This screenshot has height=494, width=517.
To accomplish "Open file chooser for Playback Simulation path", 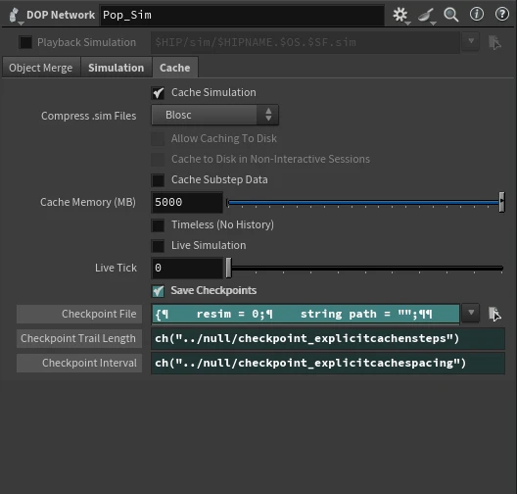I will pos(494,42).
